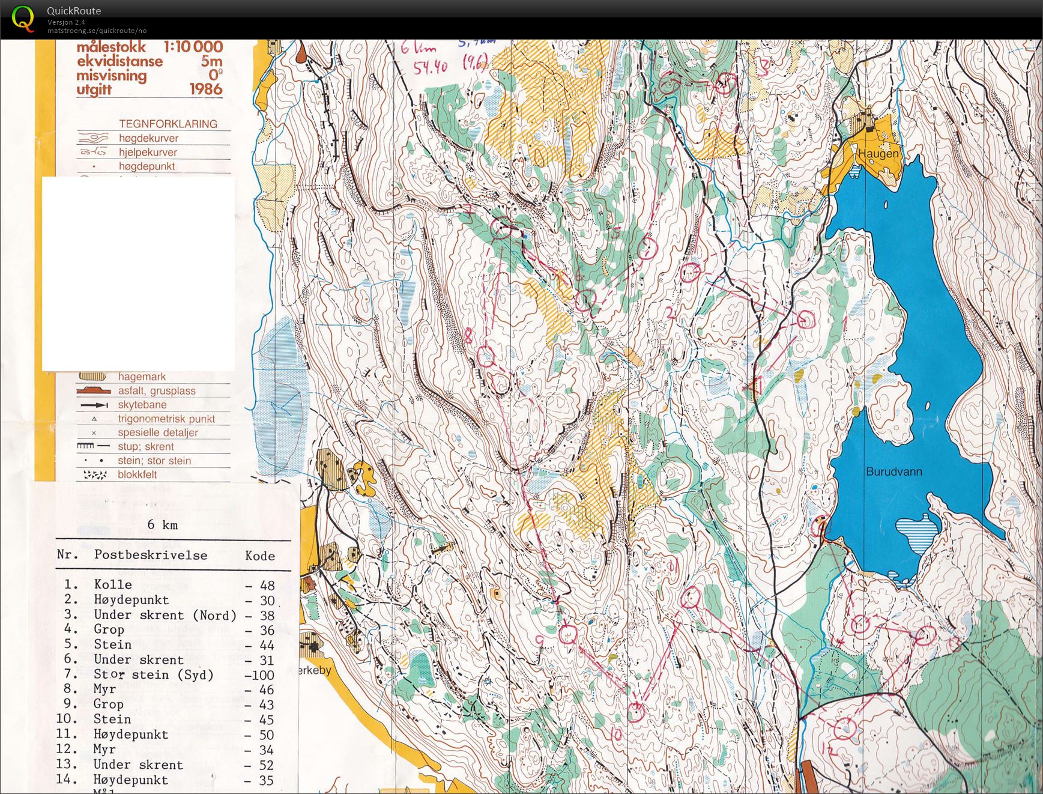Click the 'målestokk' scale label

tap(111, 47)
